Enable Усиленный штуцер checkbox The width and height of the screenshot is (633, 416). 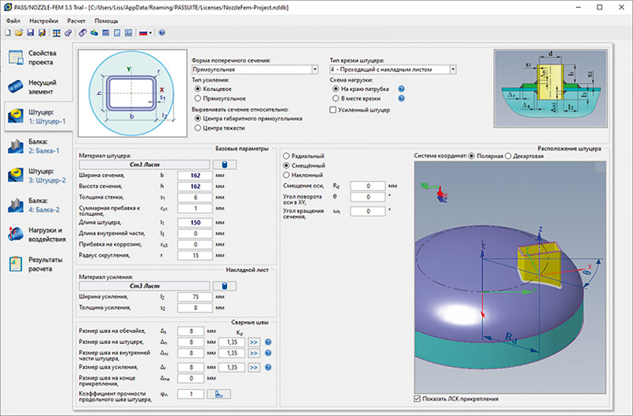[333, 110]
